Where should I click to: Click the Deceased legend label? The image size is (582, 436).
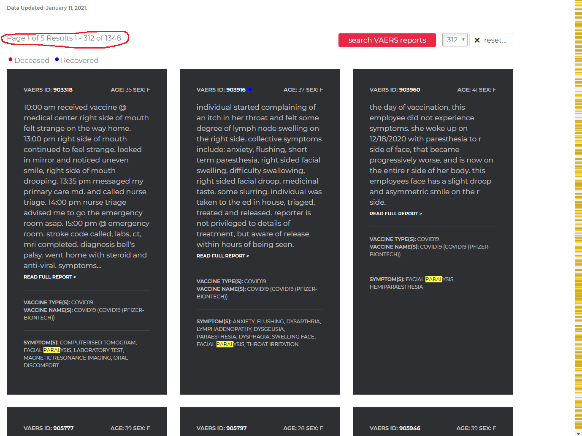pyautogui.click(x=32, y=60)
